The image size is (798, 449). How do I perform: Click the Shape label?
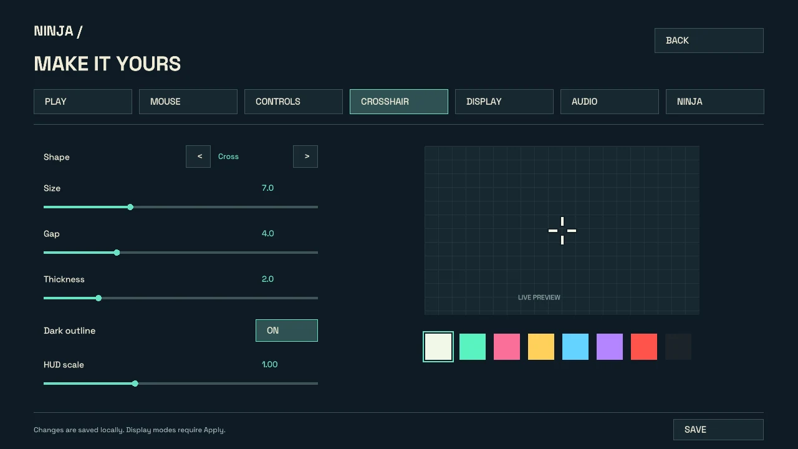(x=57, y=157)
